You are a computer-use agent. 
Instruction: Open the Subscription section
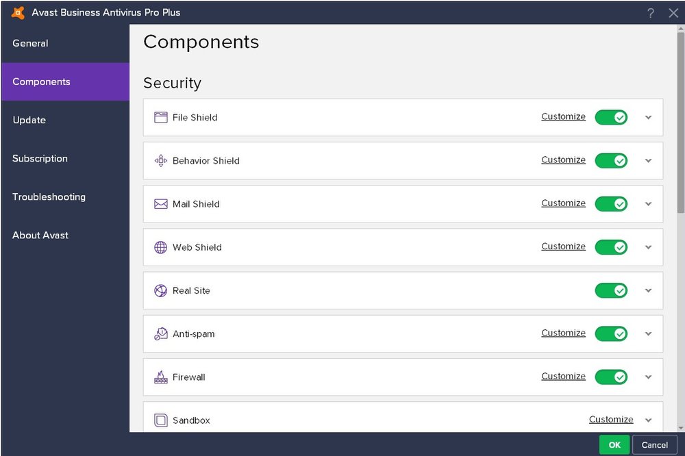pyautogui.click(x=66, y=158)
